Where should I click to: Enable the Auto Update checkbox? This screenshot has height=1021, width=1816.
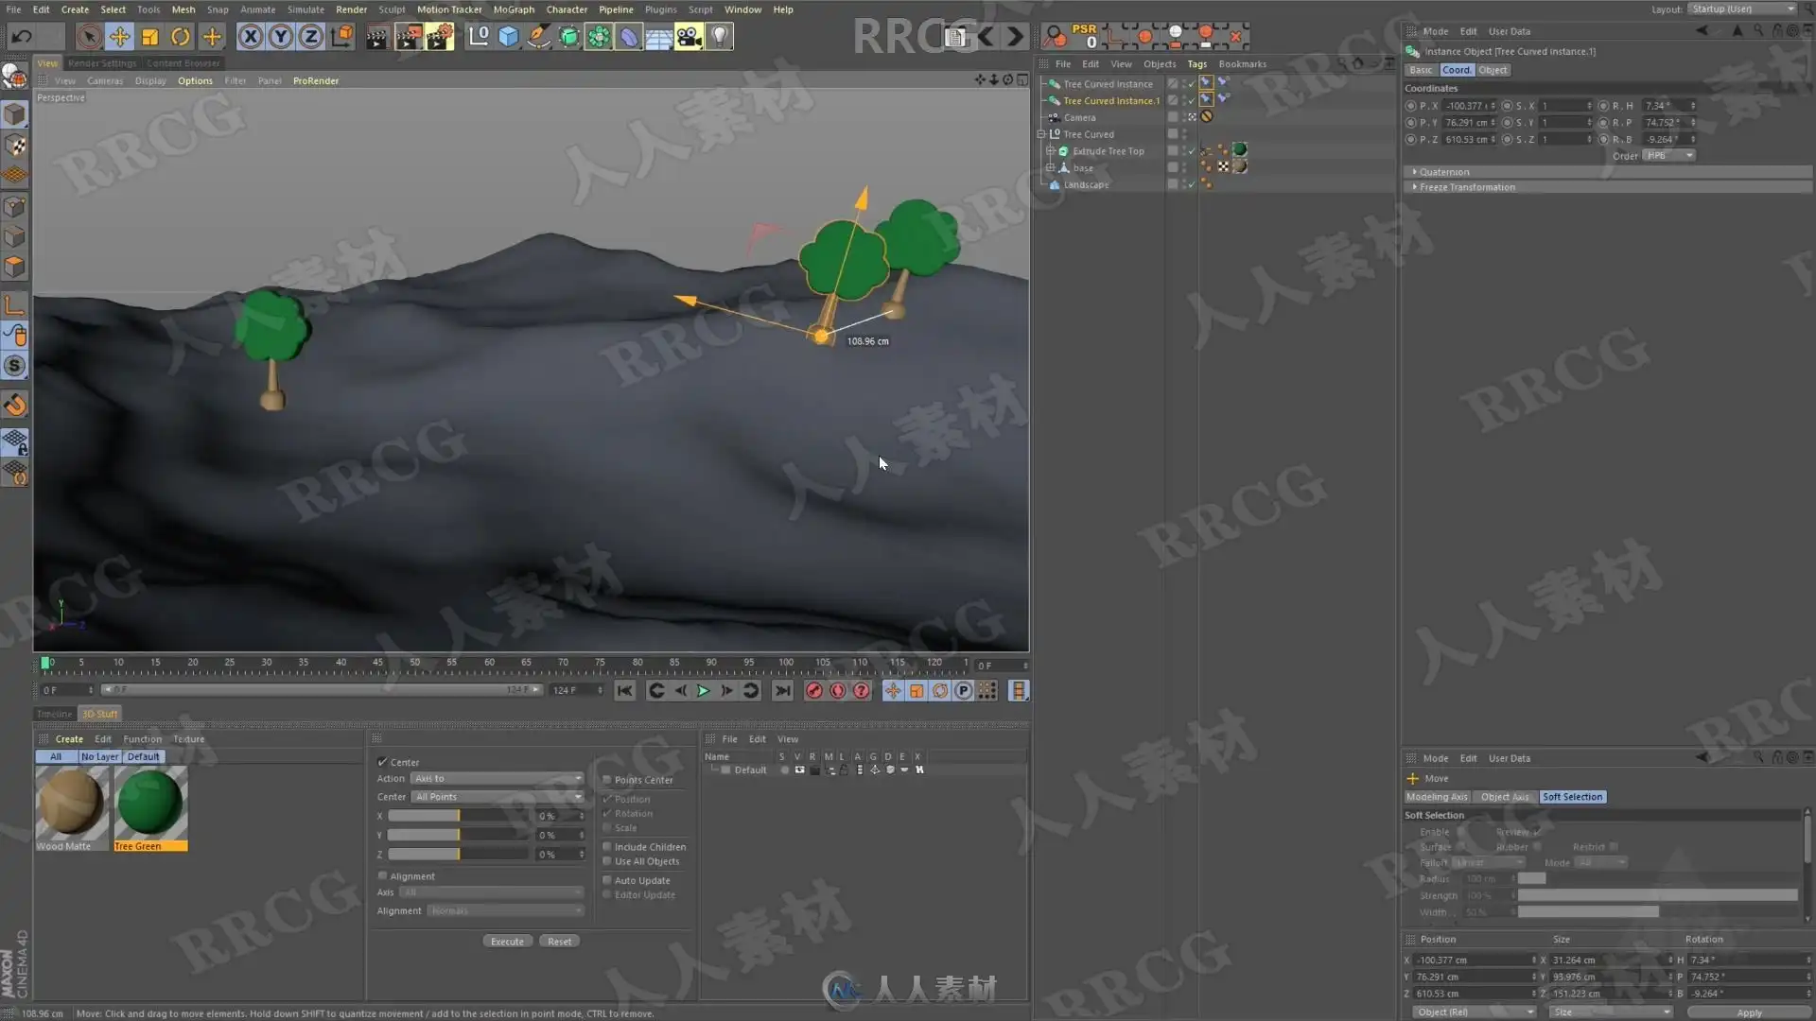(x=607, y=880)
